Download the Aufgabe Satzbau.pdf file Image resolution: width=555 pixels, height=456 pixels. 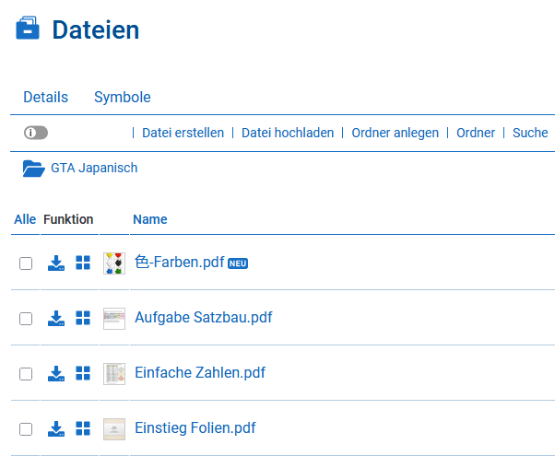tap(56, 319)
